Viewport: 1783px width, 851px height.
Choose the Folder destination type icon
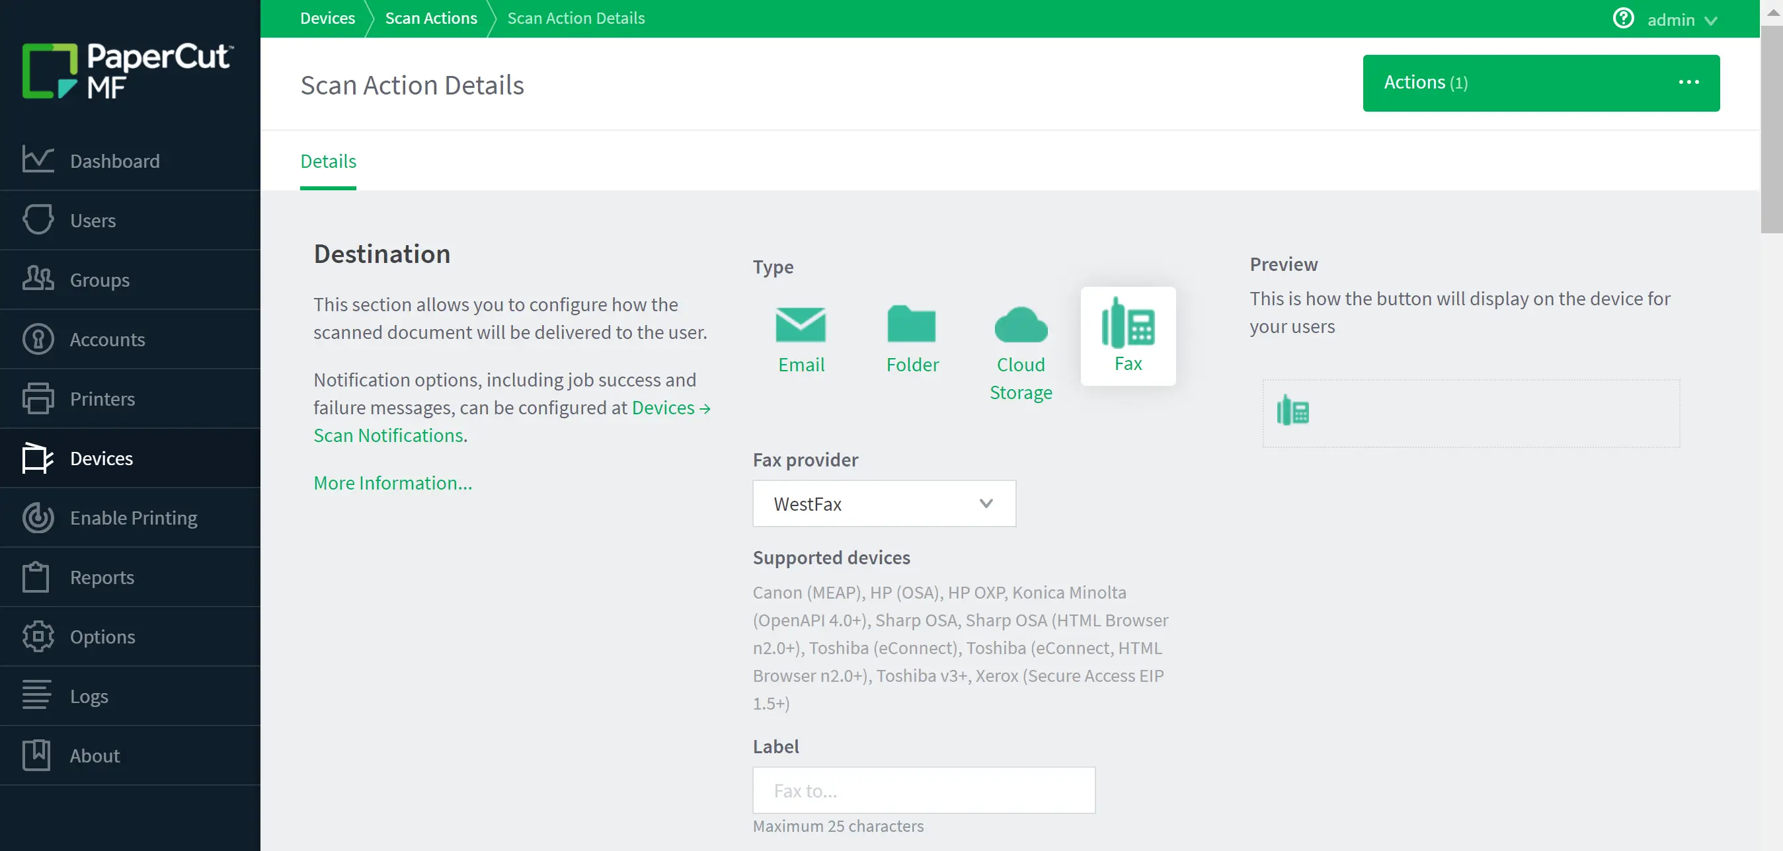[x=912, y=325]
